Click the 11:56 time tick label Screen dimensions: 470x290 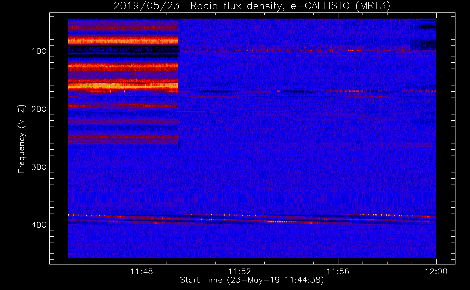(x=338, y=272)
